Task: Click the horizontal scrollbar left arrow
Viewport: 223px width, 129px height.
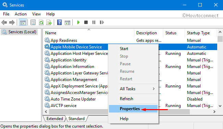Action: [46, 112]
